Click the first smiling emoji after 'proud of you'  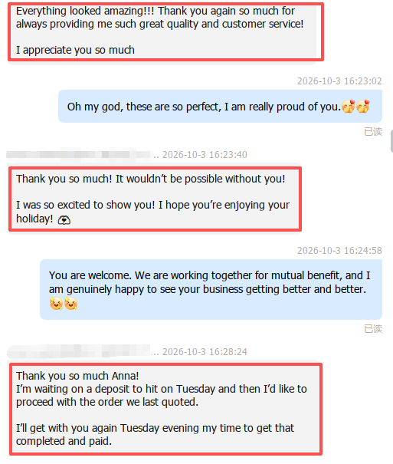tap(349, 107)
